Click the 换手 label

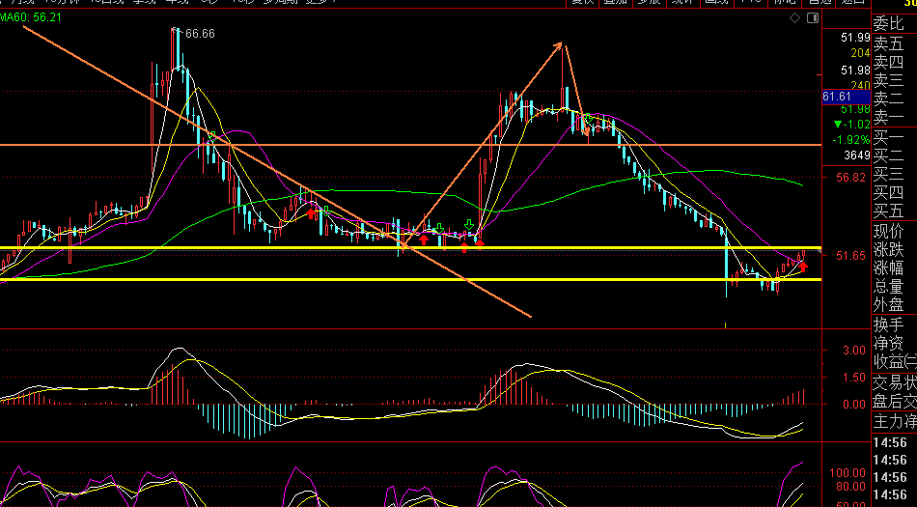pyautogui.click(x=888, y=324)
